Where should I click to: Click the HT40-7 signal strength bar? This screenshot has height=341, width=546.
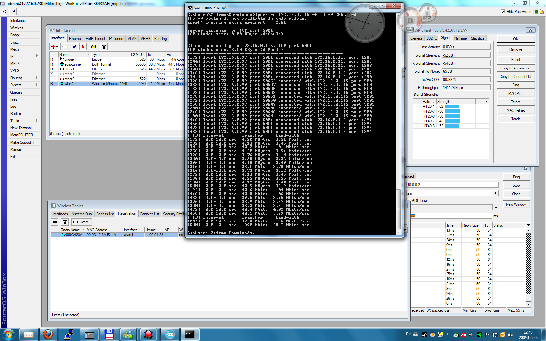[x=453, y=121]
